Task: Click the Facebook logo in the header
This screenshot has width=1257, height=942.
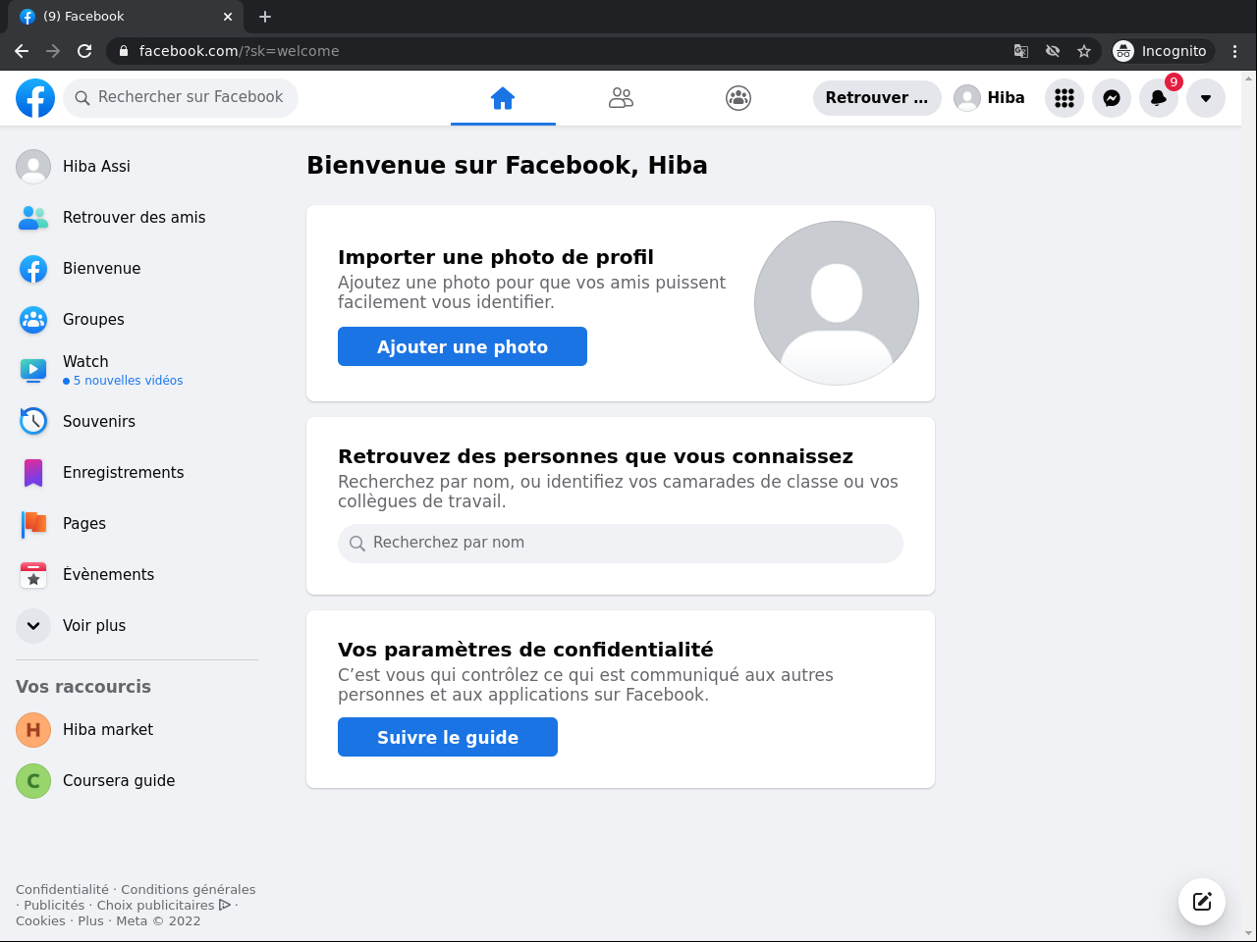Action: (x=35, y=98)
